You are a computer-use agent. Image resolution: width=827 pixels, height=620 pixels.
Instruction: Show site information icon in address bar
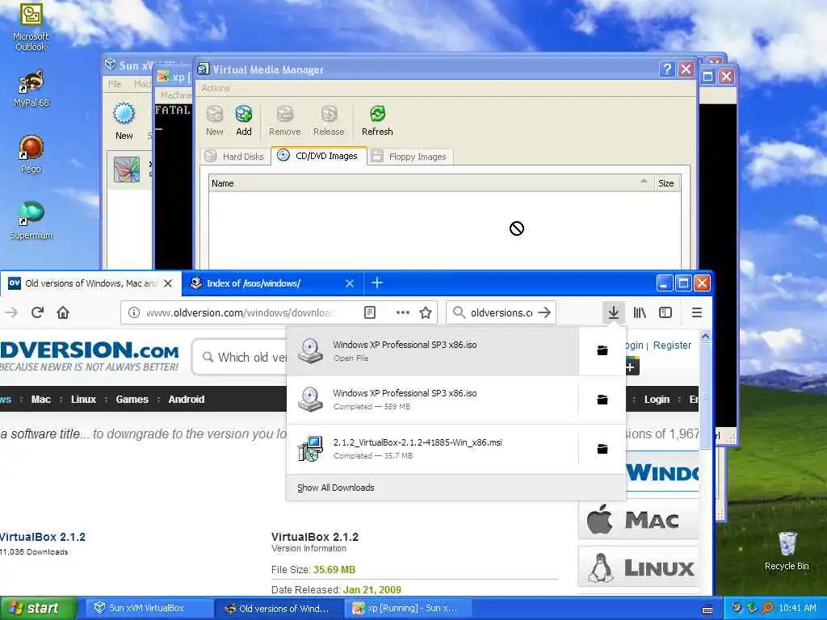134,312
